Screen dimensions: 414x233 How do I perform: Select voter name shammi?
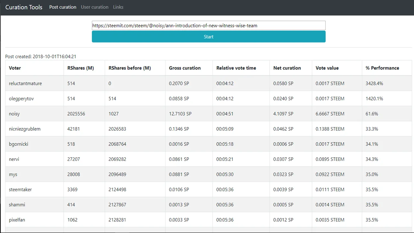point(17,205)
